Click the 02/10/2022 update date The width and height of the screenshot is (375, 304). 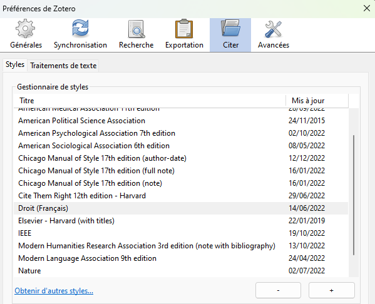coord(307,133)
